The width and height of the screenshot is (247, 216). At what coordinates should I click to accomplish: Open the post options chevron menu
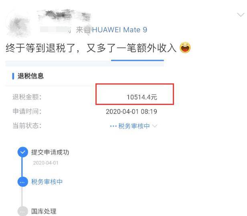pyautogui.click(x=241, y=15)
